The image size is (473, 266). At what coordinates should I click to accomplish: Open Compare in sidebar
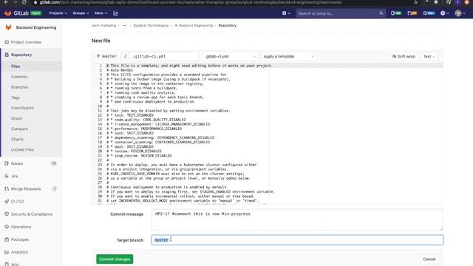click(19, 129)
